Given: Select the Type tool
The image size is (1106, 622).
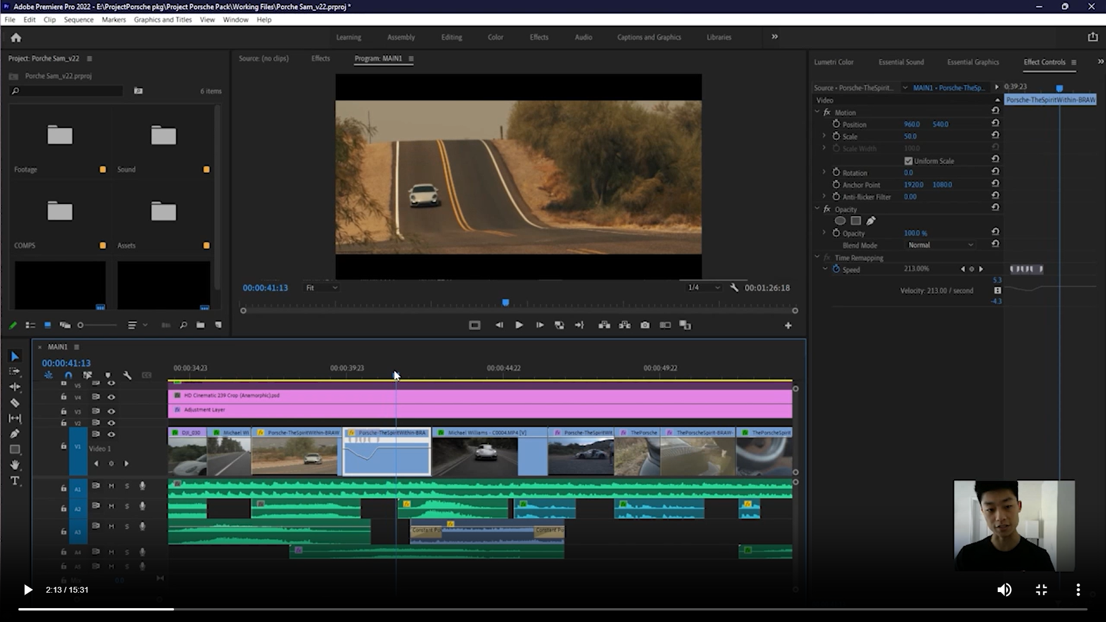Looking at the screenshot, I should [15, 481].
